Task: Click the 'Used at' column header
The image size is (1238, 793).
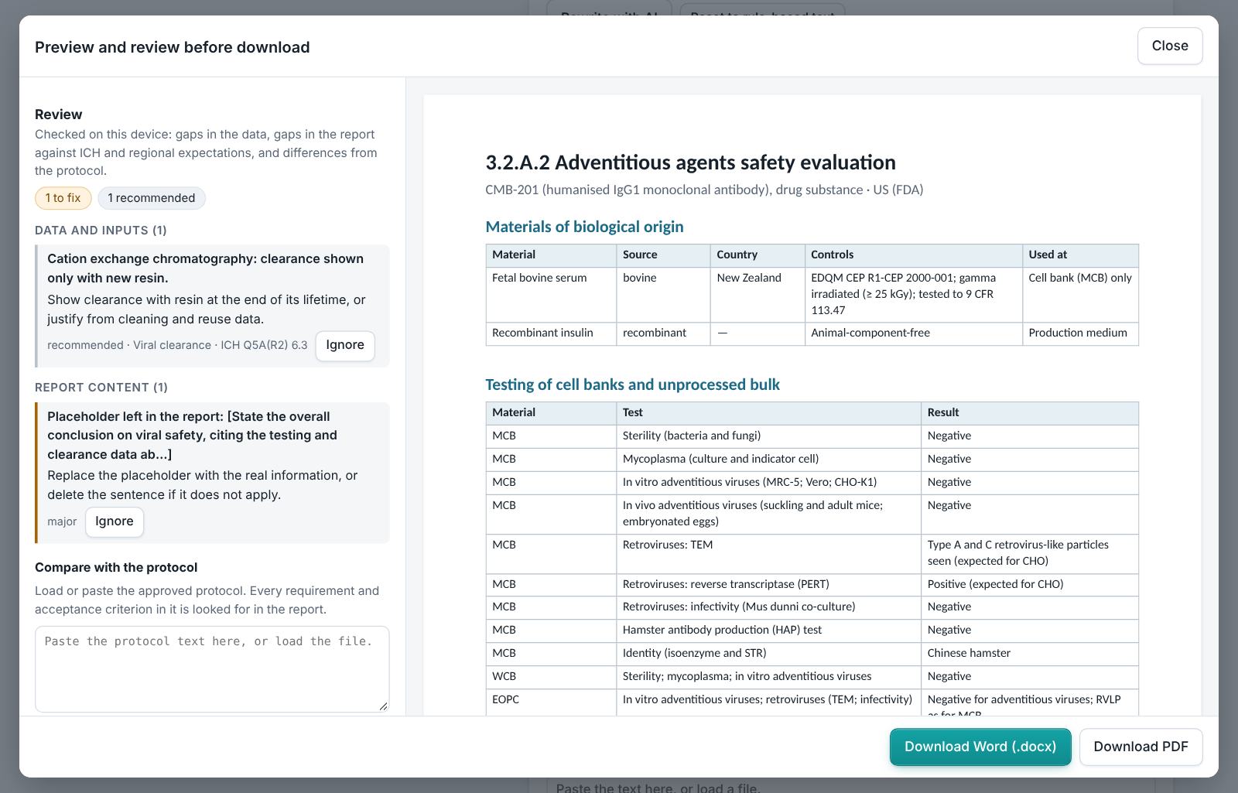Action: (x=1080, y=255)
